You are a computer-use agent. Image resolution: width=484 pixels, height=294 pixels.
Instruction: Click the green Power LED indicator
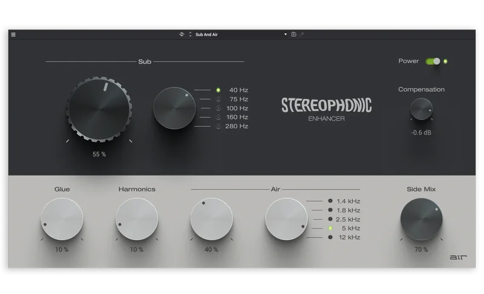tap(445, 61)
